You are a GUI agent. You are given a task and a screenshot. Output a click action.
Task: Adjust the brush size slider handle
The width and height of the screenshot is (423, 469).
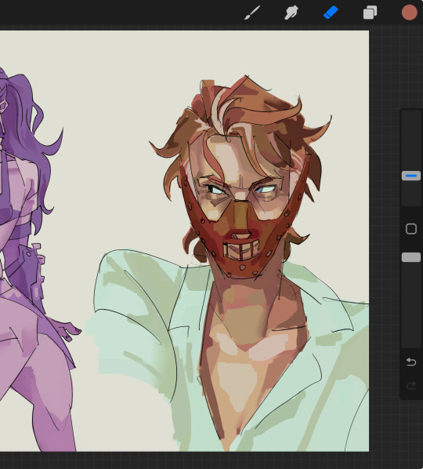pos(411,176)
